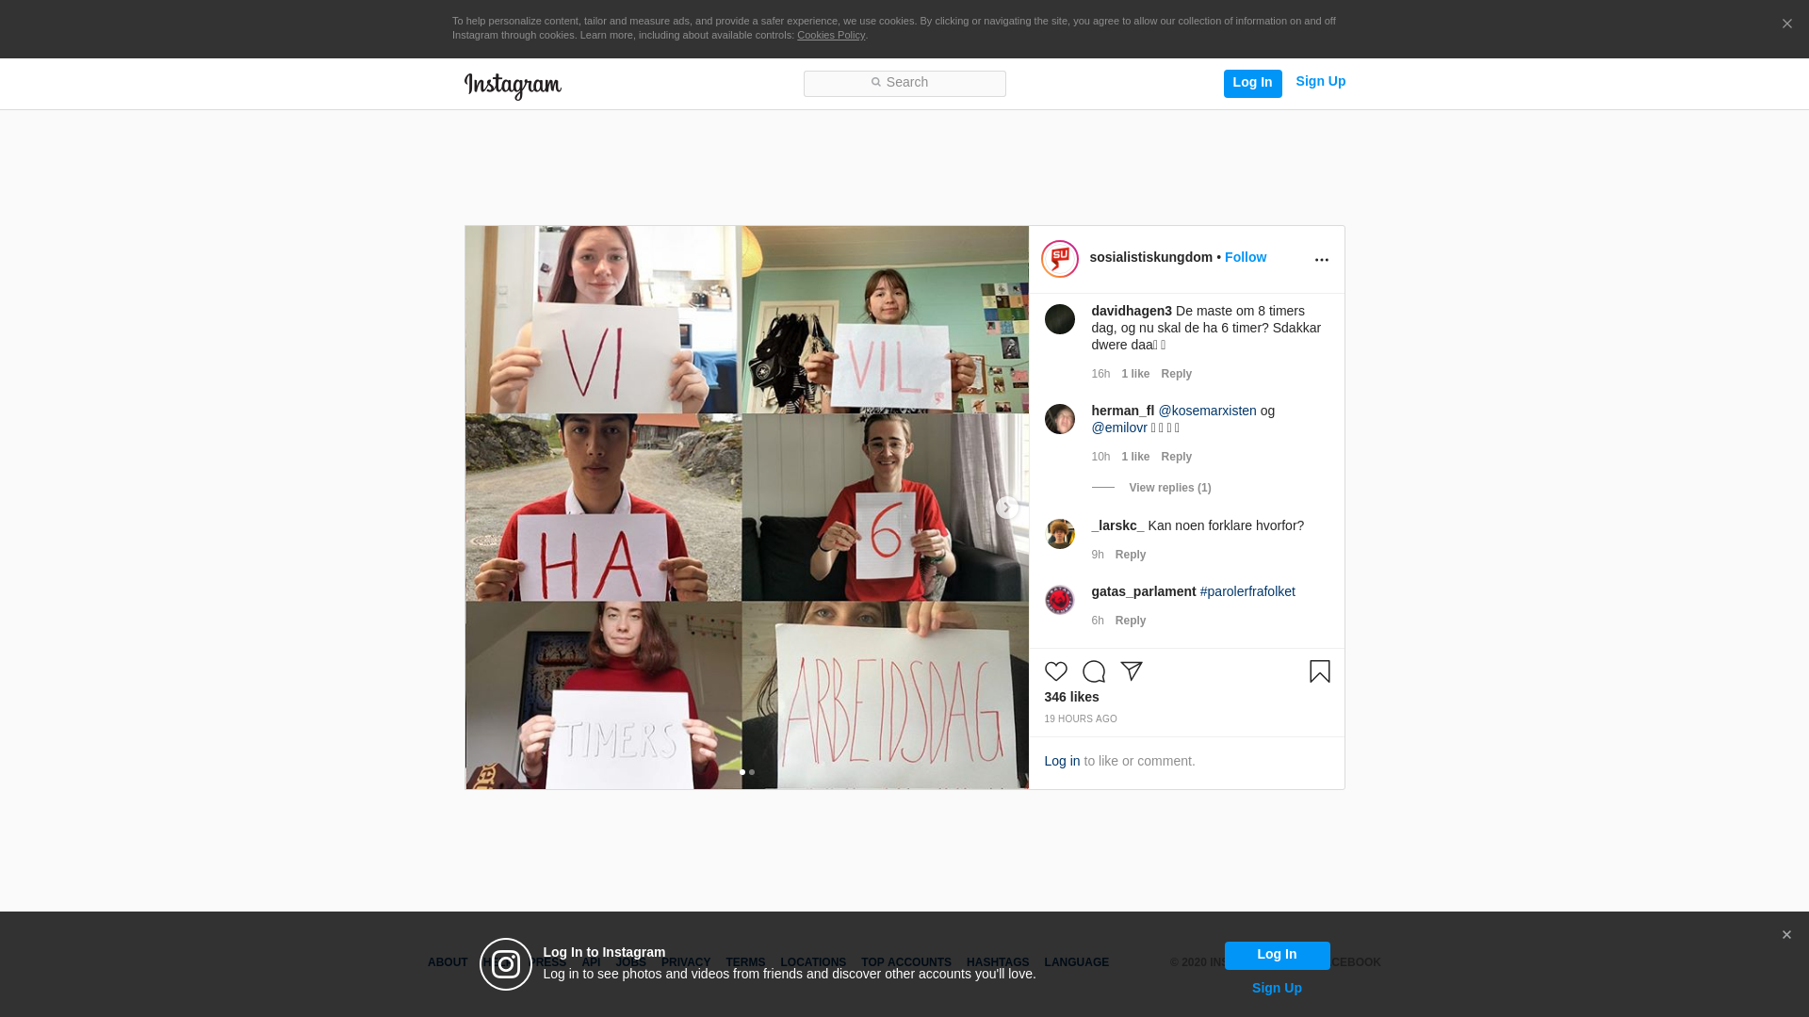Viewport: 1809px width, 1017px height.
Task: Open the TOP ACCOUNTS footer link
Action: [x=906, y=962]
